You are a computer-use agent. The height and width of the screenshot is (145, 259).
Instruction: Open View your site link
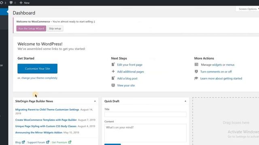[126, 85]
